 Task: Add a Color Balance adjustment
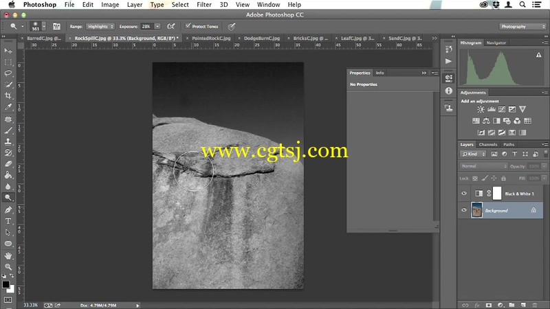tap(486, 121)
